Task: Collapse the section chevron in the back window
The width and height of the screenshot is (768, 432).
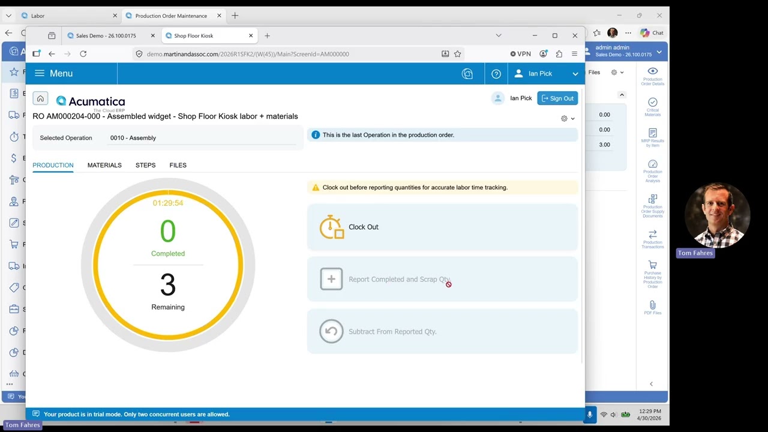Action: click(622, 95)
